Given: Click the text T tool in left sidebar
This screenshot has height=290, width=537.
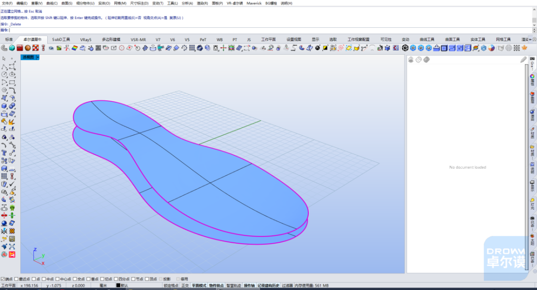Looking at the screenshot, I should [x=4, y=153].
